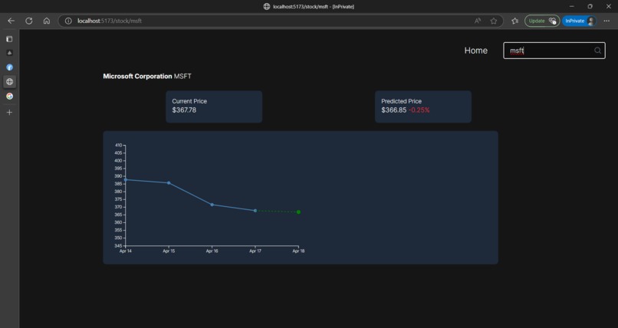This screenshot has height=328, width=618.
Task: Open the Google sidebar tab
Action: pyautogui.click(x=9, y=96)
